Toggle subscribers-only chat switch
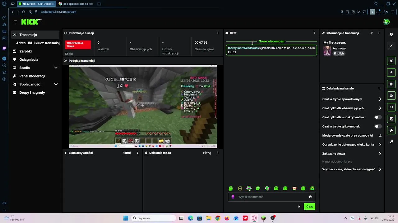398x223 pixels. [378, 117]
